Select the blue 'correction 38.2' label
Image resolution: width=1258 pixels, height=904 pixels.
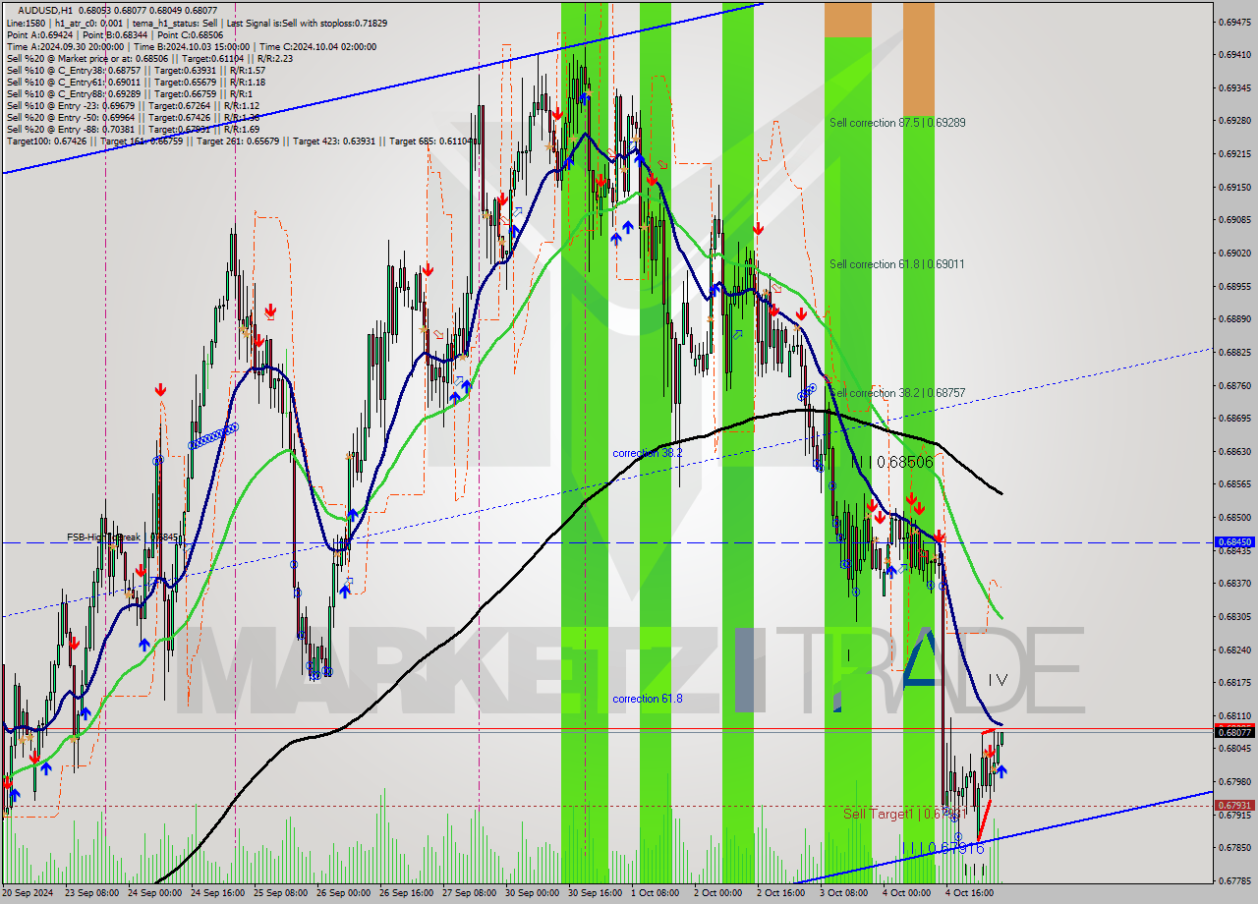647,453
